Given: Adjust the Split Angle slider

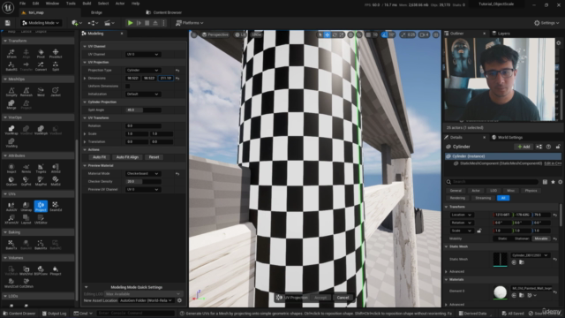Looking at the screenshot, I should 143,110.
